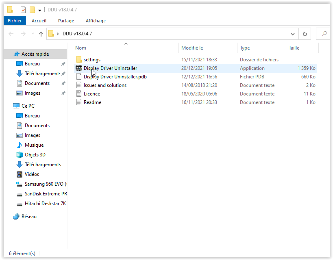Click the window title folder icon
The image size is (333, 260).
pos(10,10)
